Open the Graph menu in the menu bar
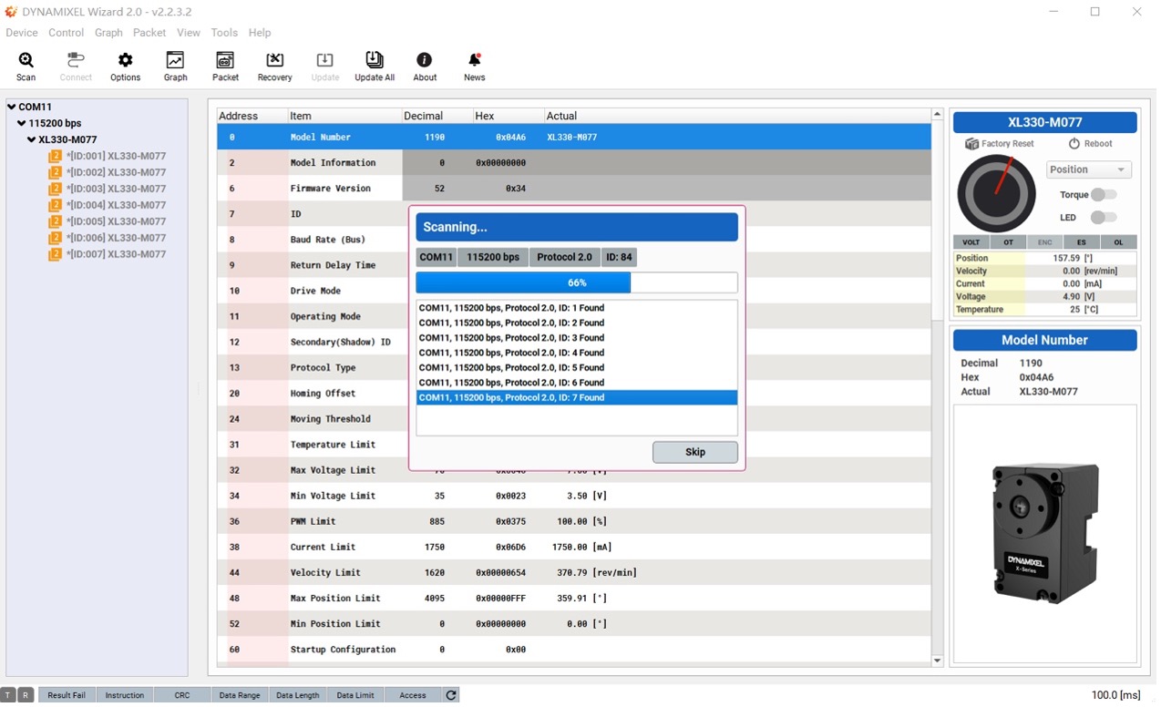 click(x=108, y=33)
